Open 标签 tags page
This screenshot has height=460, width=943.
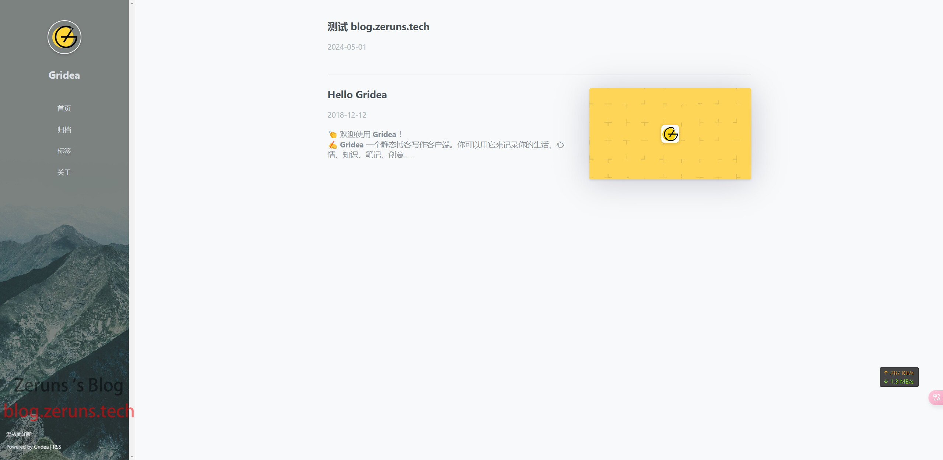coord(64,151)
